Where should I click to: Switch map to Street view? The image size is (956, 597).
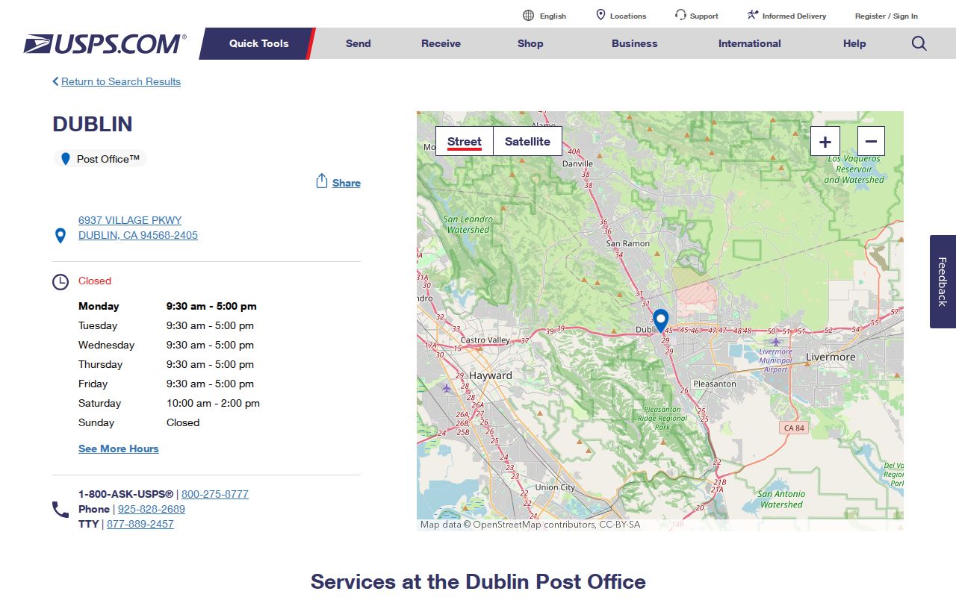[465, 141]
